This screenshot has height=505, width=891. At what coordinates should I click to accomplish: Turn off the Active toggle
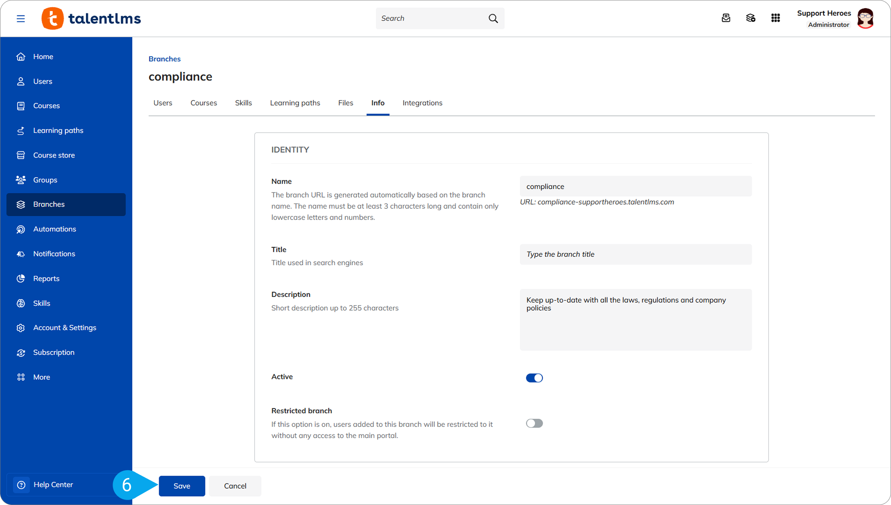click(x=534, y=378)
